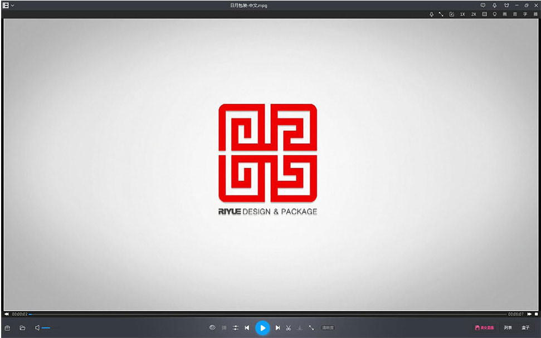Click the elapsed time 00:00:02
Image resolution: width=541 pixels, height=338 pixels.
click(20, 314)
